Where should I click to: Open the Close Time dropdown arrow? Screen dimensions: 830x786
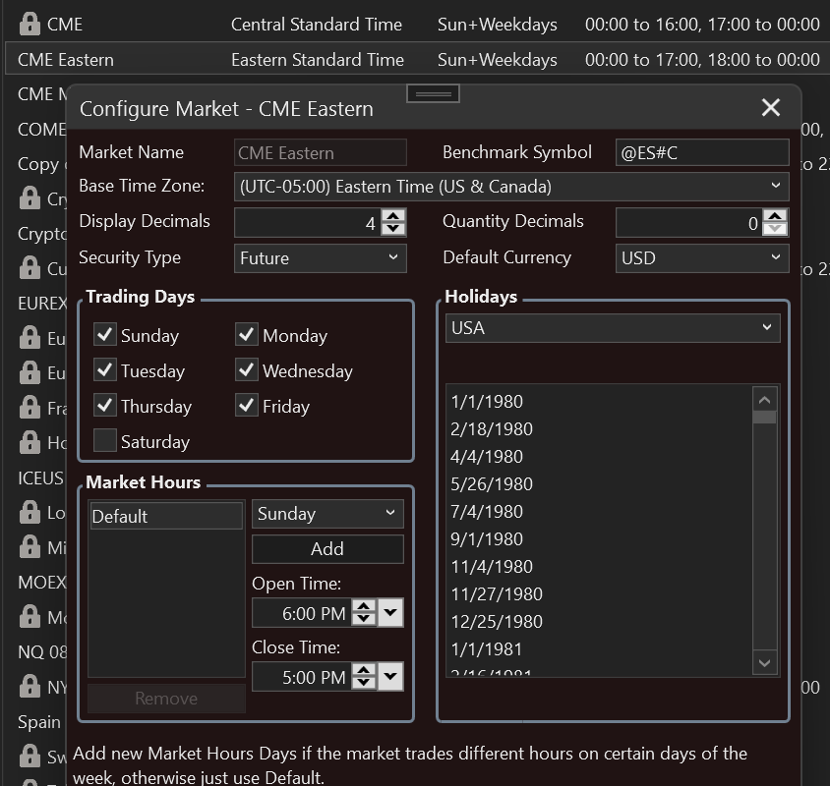[390, 676]
